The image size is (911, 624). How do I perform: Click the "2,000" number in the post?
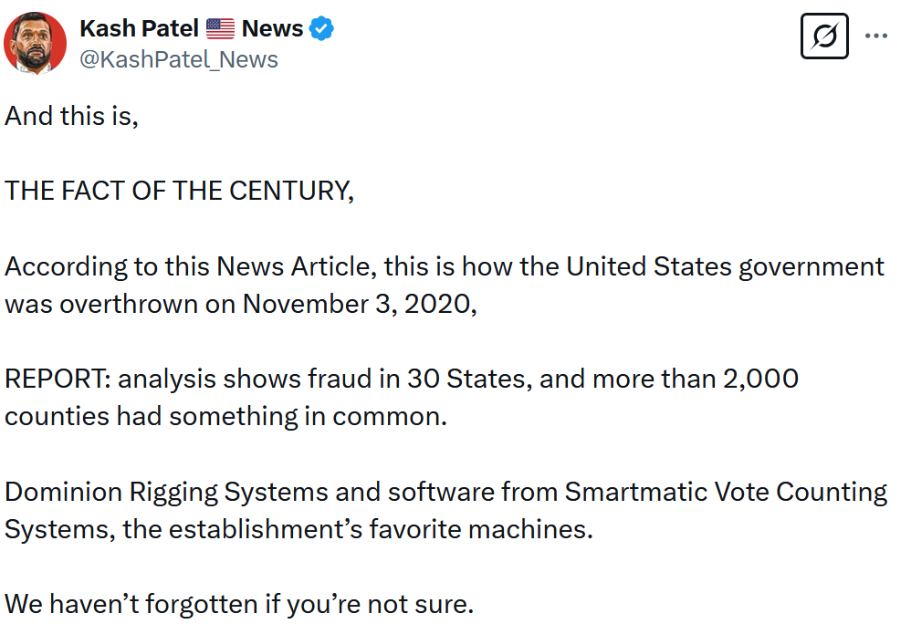[760, 379]
